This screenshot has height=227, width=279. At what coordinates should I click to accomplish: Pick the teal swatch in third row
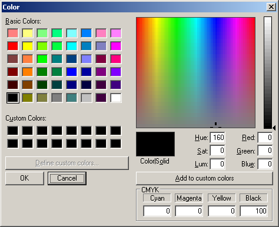57,59
